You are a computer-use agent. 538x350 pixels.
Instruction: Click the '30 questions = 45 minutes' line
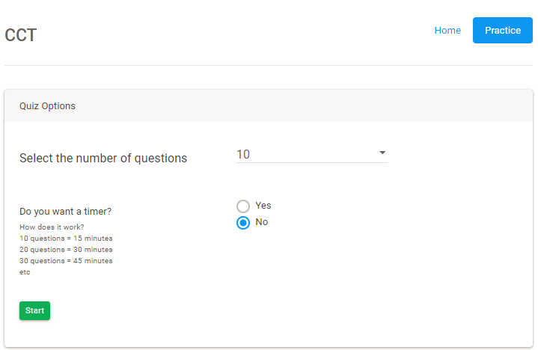tap(66, 261)
